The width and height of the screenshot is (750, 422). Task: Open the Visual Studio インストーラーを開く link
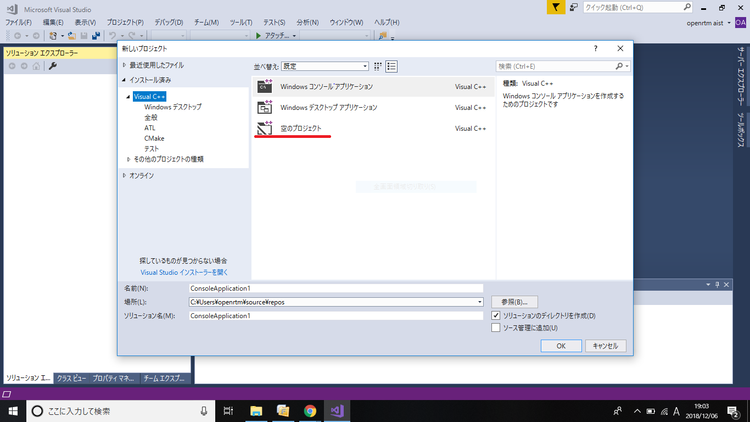pos(184,273)
